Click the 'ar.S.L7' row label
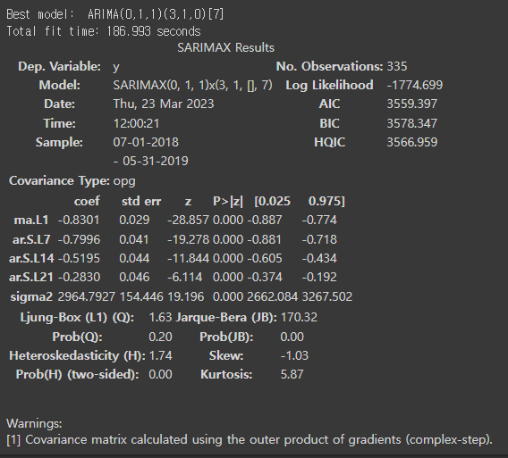The height and width of the screenshot is (458, 508). 31,239
